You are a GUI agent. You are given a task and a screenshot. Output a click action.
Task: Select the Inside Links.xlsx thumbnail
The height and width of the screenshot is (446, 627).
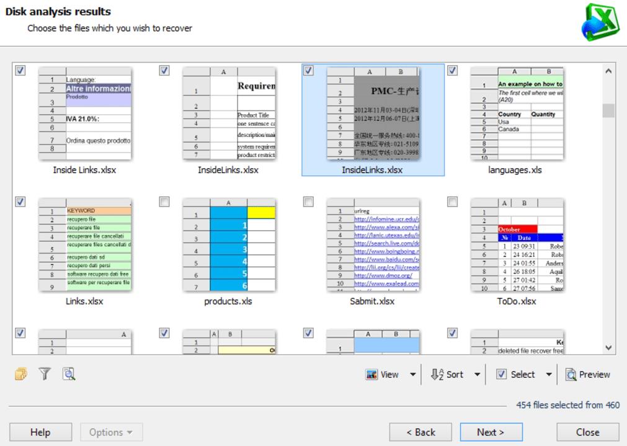click(85, 114)
